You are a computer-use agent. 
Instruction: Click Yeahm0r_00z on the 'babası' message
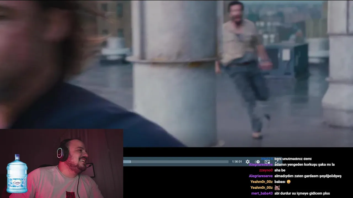pos(261,182)
